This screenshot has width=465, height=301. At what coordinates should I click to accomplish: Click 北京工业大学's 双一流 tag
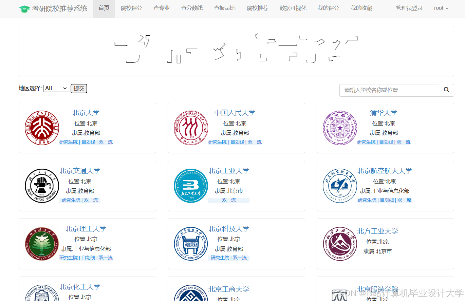click(229, 200)
